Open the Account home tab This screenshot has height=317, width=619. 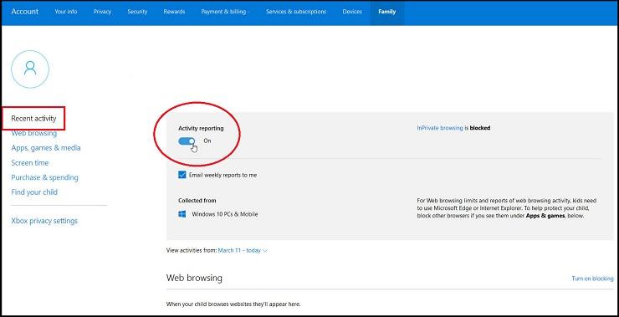point(25,12)
